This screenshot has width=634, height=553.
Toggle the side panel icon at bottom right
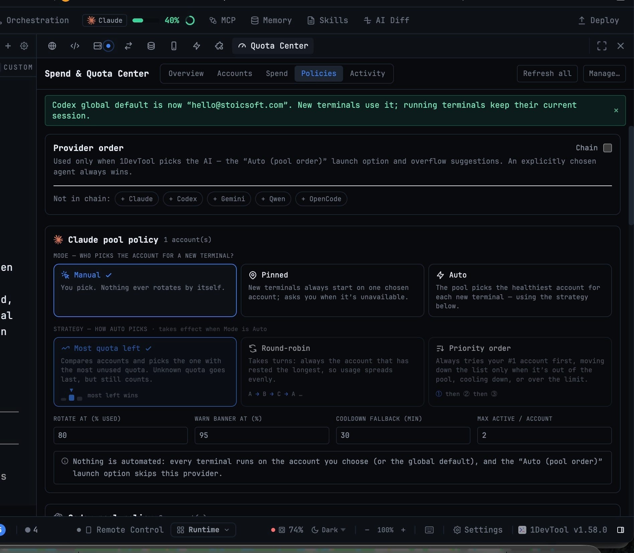coord(621,530)
